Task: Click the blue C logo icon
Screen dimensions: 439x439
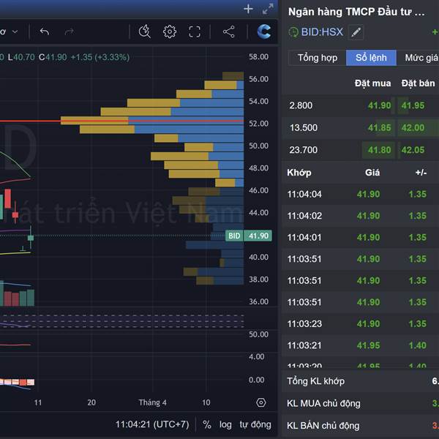Action: click(x=264, y=31)
